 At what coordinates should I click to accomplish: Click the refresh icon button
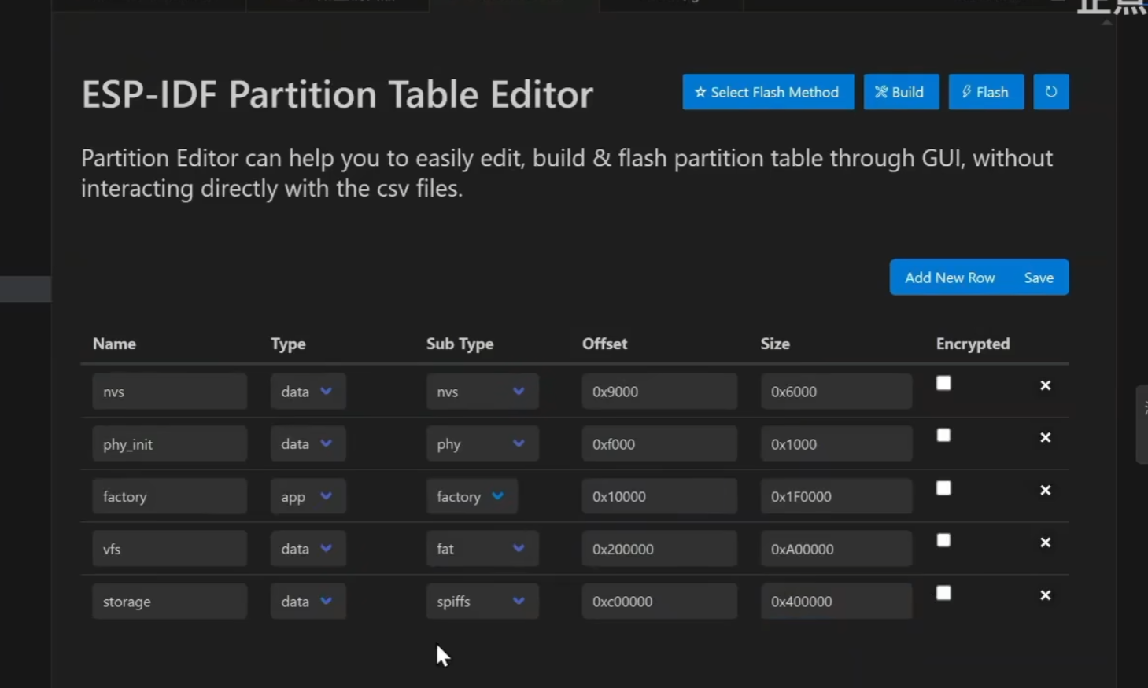[1050, 92]
